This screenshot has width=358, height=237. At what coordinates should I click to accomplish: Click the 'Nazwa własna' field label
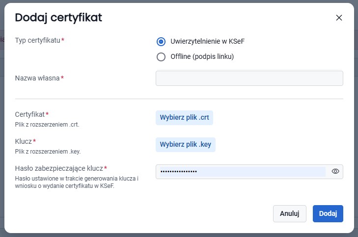(x=37, y=78)
